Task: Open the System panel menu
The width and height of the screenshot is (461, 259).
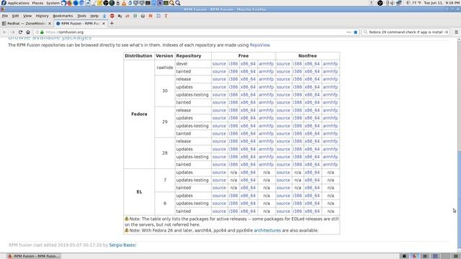Action: click(53, 3)
